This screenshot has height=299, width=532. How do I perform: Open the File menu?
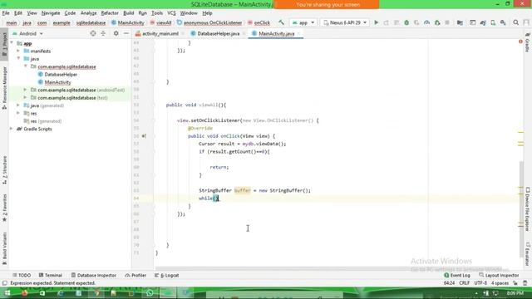tap(6, 13)
